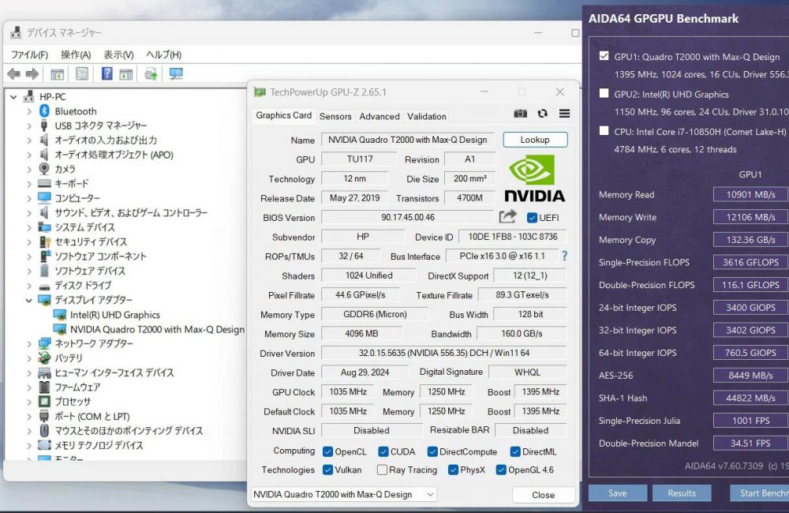Click the update driver toolbar icon in Device Manager
Image resolution: width=789 pixels, height=513 pixels.
[x=151, y=74]
